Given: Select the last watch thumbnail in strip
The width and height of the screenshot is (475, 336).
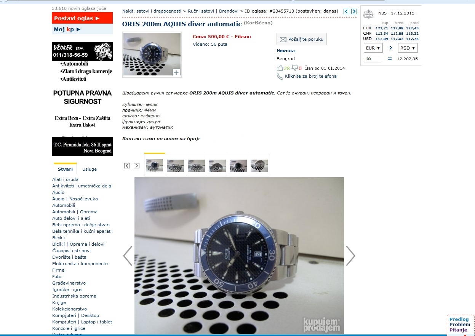Looking at the screenshot, I should tap(259, 166).
